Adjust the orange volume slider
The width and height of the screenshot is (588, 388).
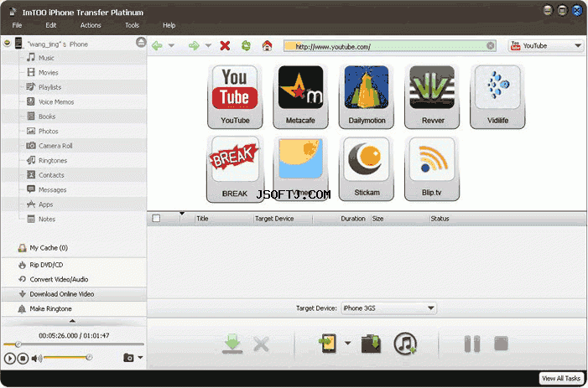(67, 358)
